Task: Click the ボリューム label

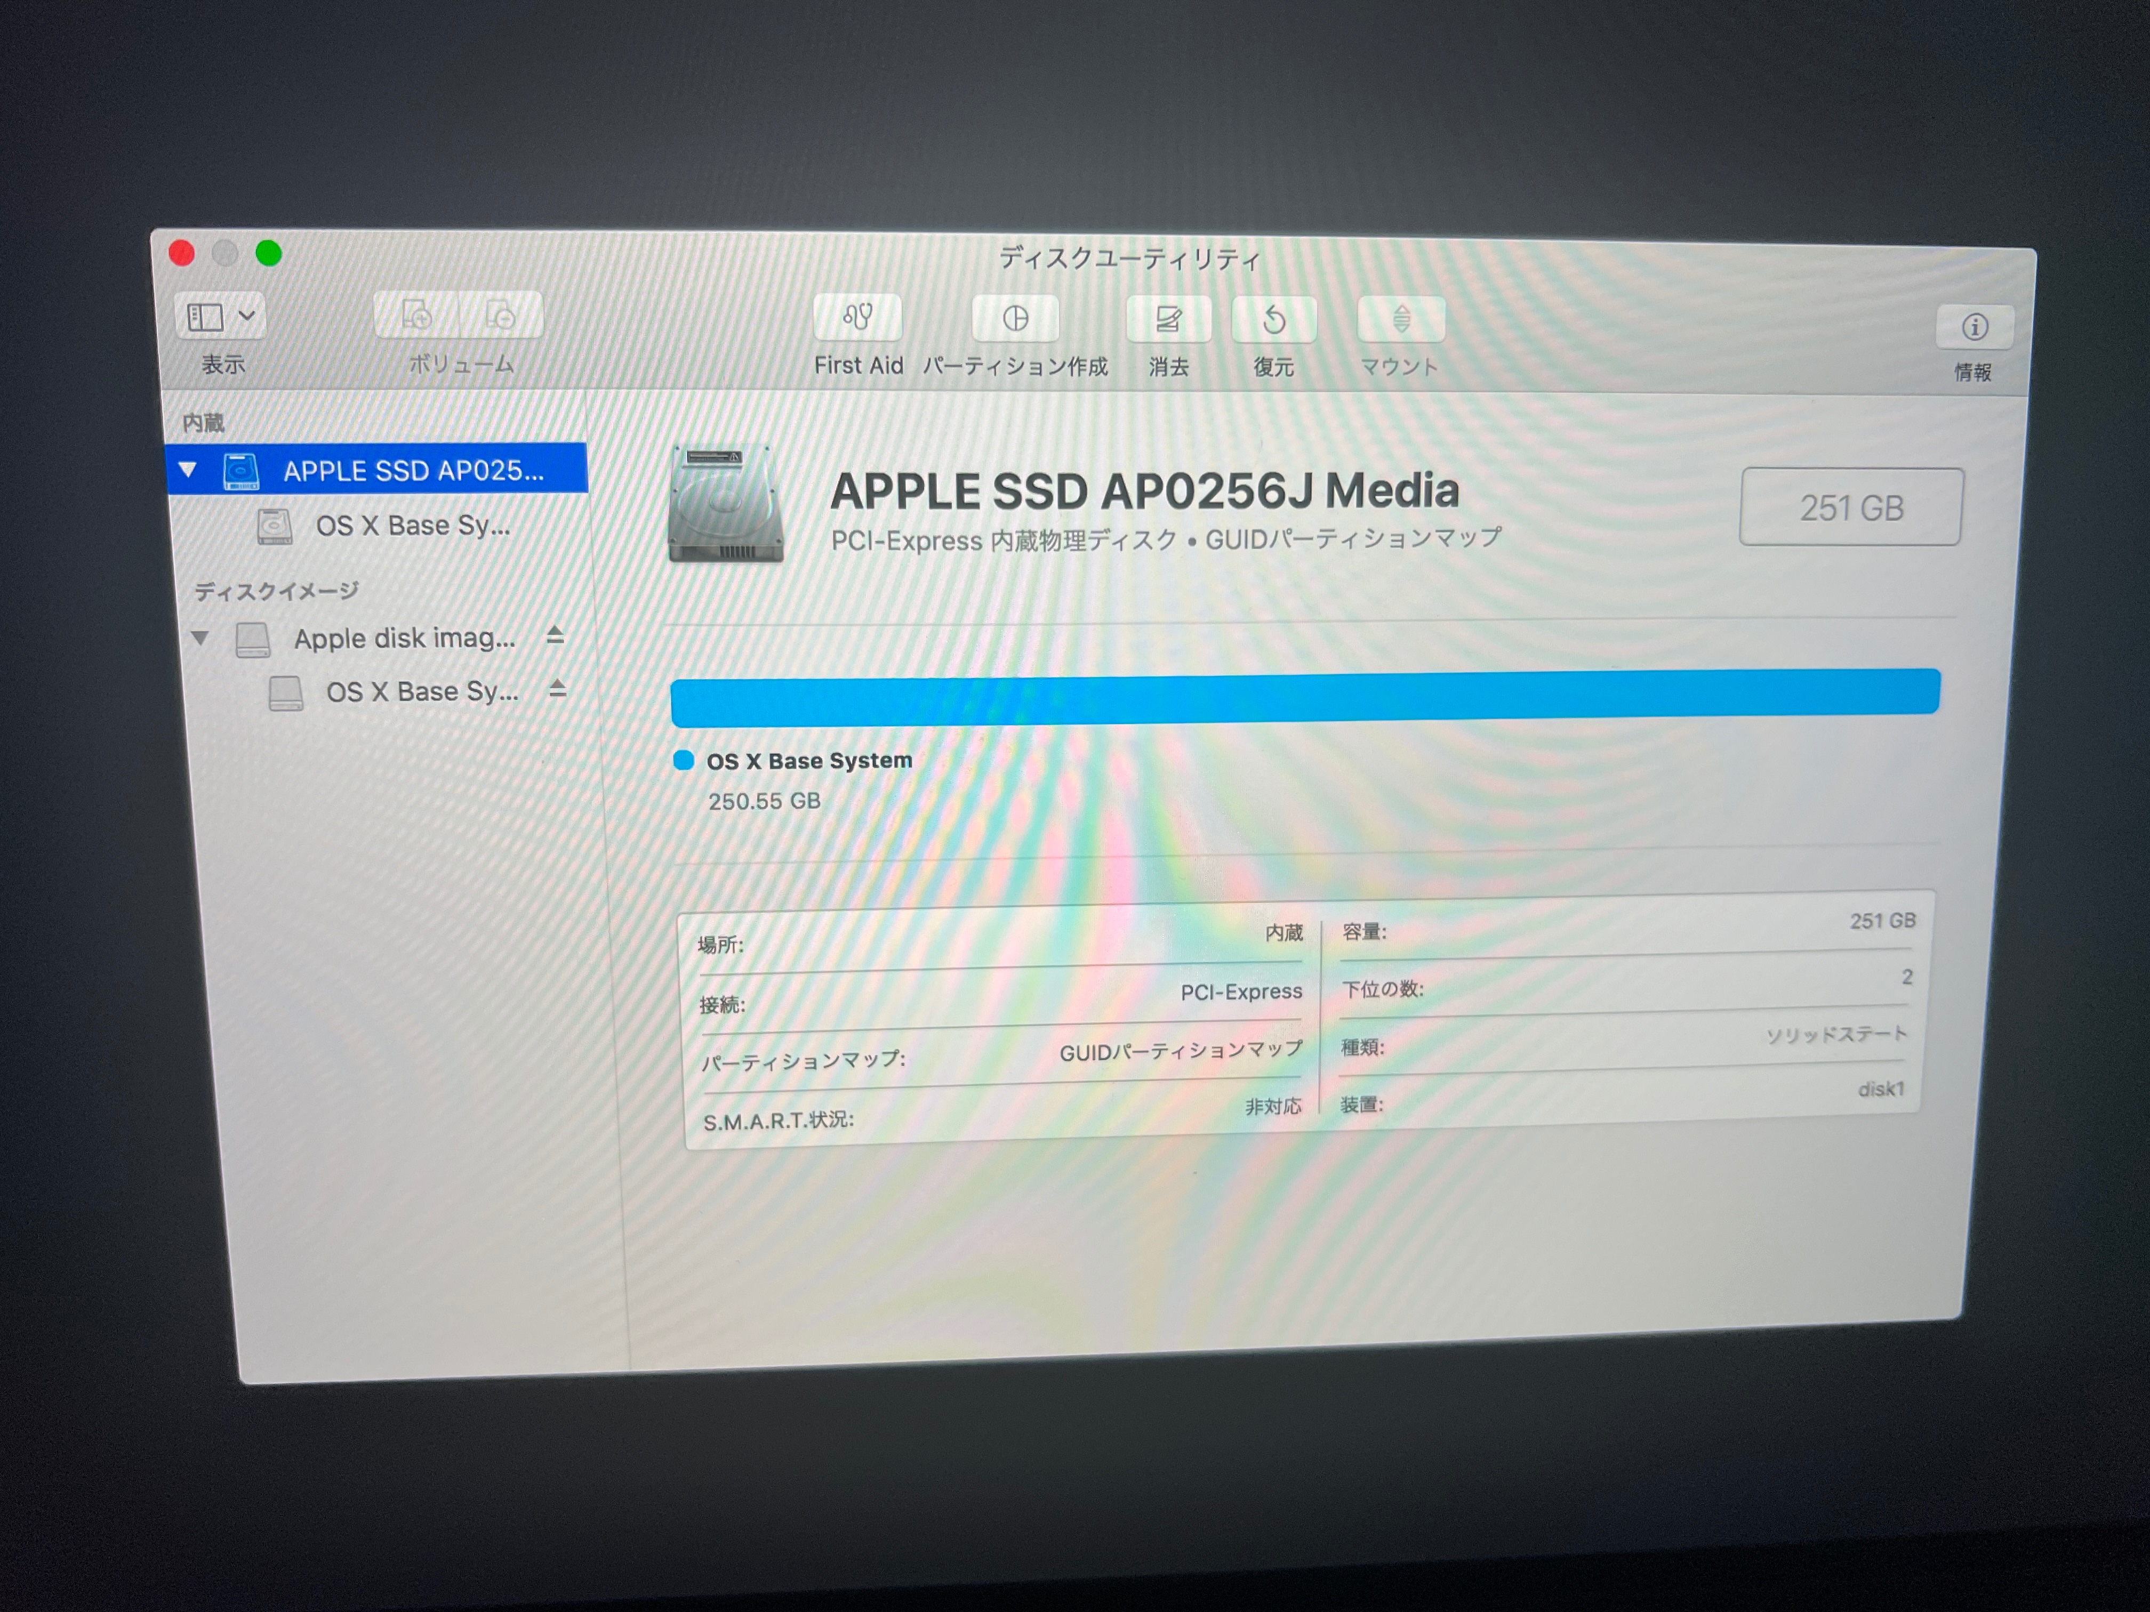Action: (462, 365)
